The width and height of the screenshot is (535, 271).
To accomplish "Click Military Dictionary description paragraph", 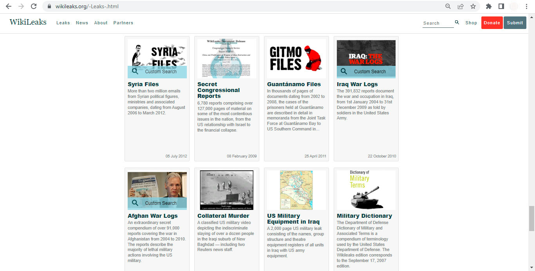I will point(364,244).
